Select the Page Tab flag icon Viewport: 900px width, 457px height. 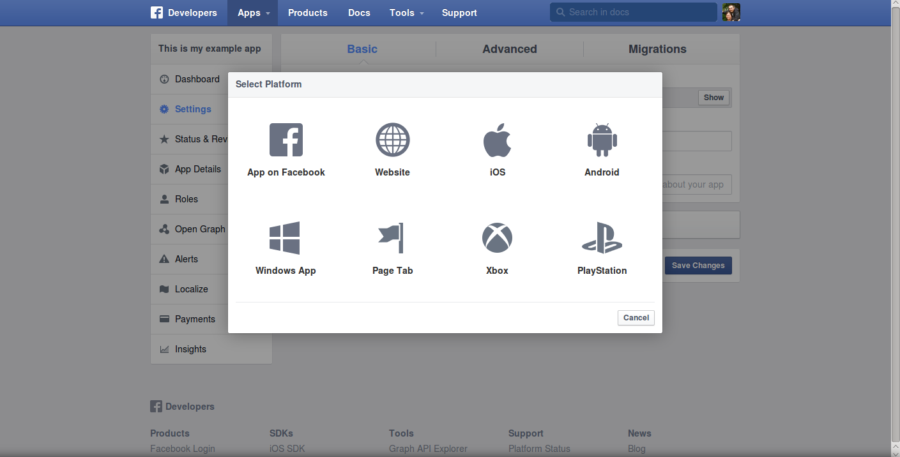click(391, 238)
